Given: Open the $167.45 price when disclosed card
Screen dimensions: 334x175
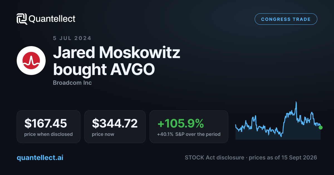Looking at the screenshot, I should coord(48,127).
